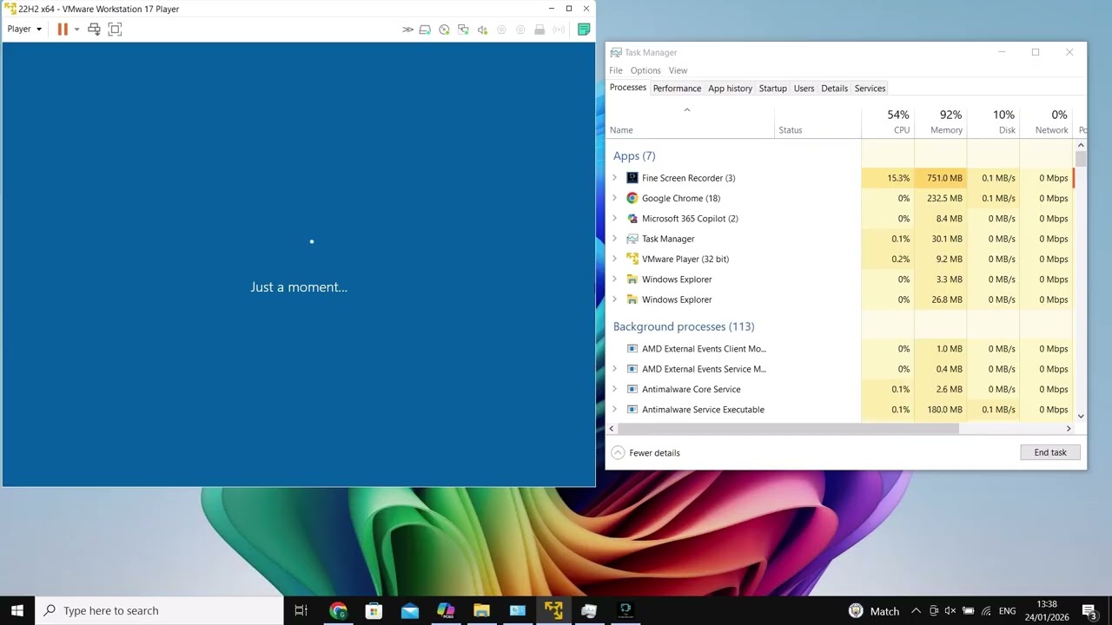Select the Fine Screen Recorder app icon row
This screenshot has height=625, width=1112.
[632, 178]
